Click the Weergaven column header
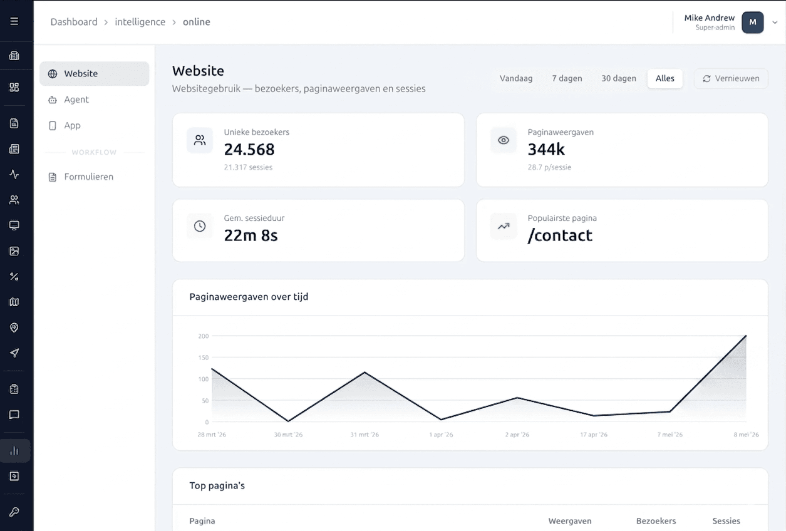The image size is (786, 531). coord(570,521)
